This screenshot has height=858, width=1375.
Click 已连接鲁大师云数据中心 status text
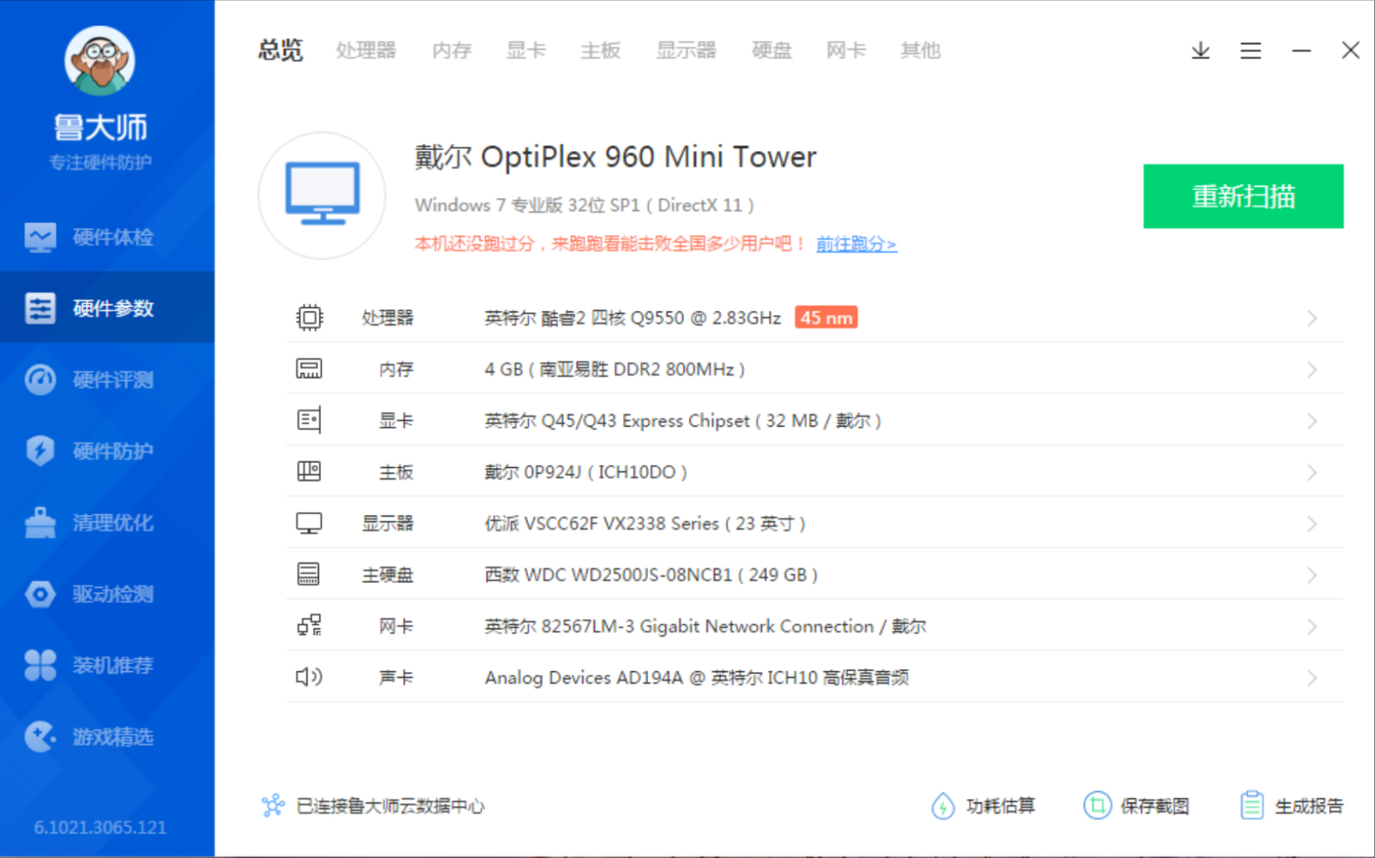click(x=390, y=806)
